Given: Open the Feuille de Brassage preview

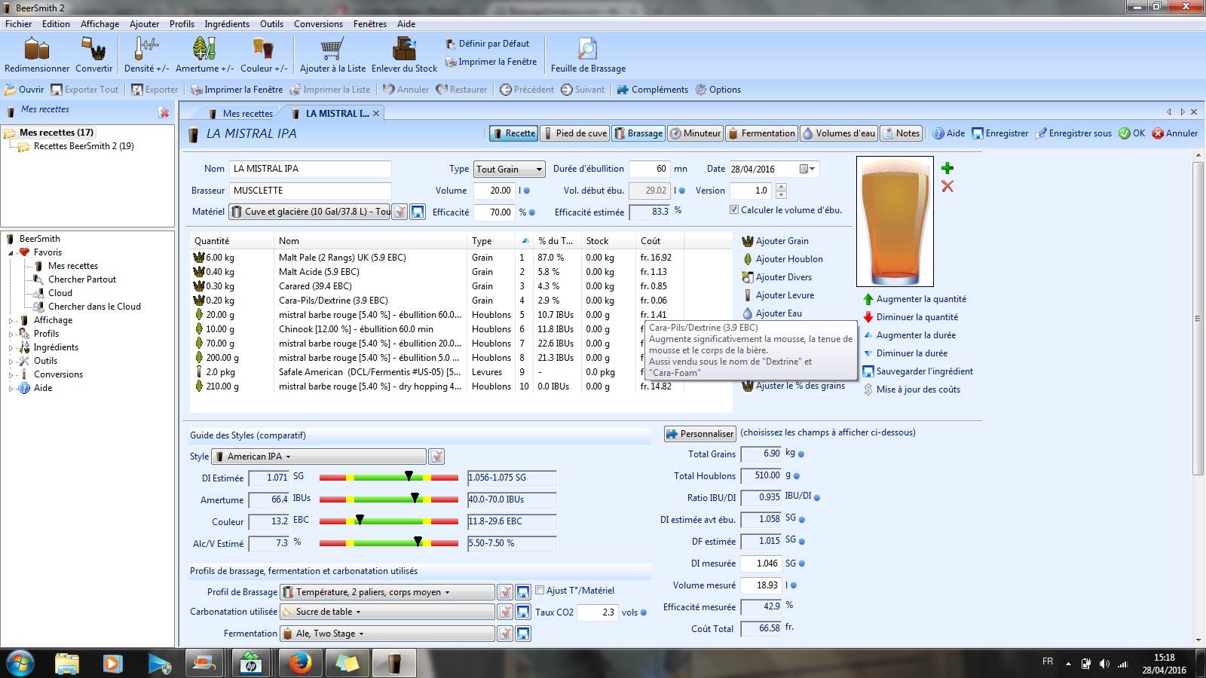Looking at the screenshot, I should [x=588, y=55].
